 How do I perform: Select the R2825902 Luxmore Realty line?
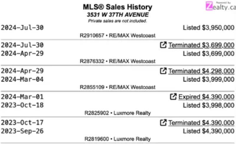tap(117, 113)
